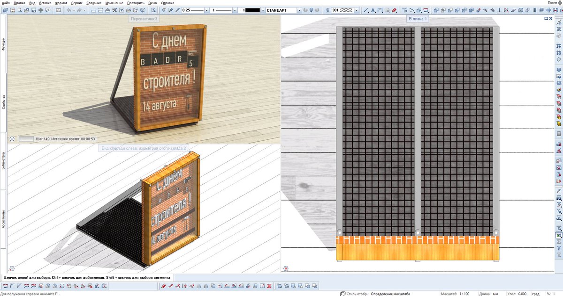Click the Масштаб 1:100 status field
The height and width of the screenshot is (296, 563).
click(x=455, y=294)
